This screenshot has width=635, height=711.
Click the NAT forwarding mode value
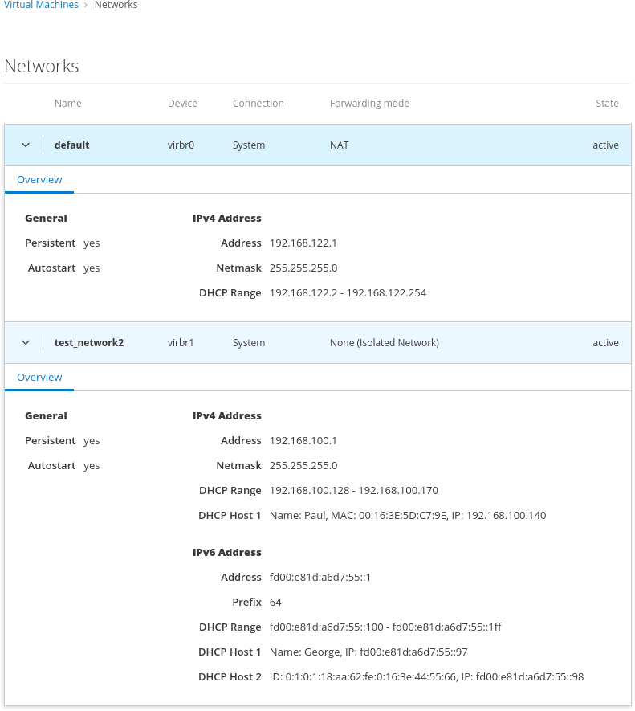point(339,145)
